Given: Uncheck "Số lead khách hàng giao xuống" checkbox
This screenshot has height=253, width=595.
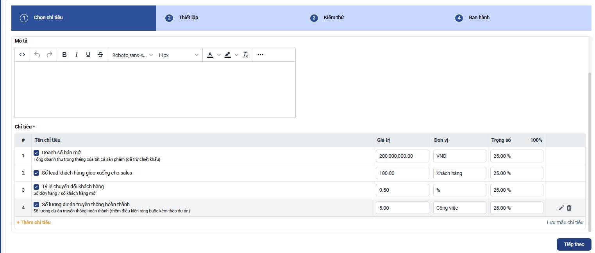Looking at the screenshot, I should point(36,173).
